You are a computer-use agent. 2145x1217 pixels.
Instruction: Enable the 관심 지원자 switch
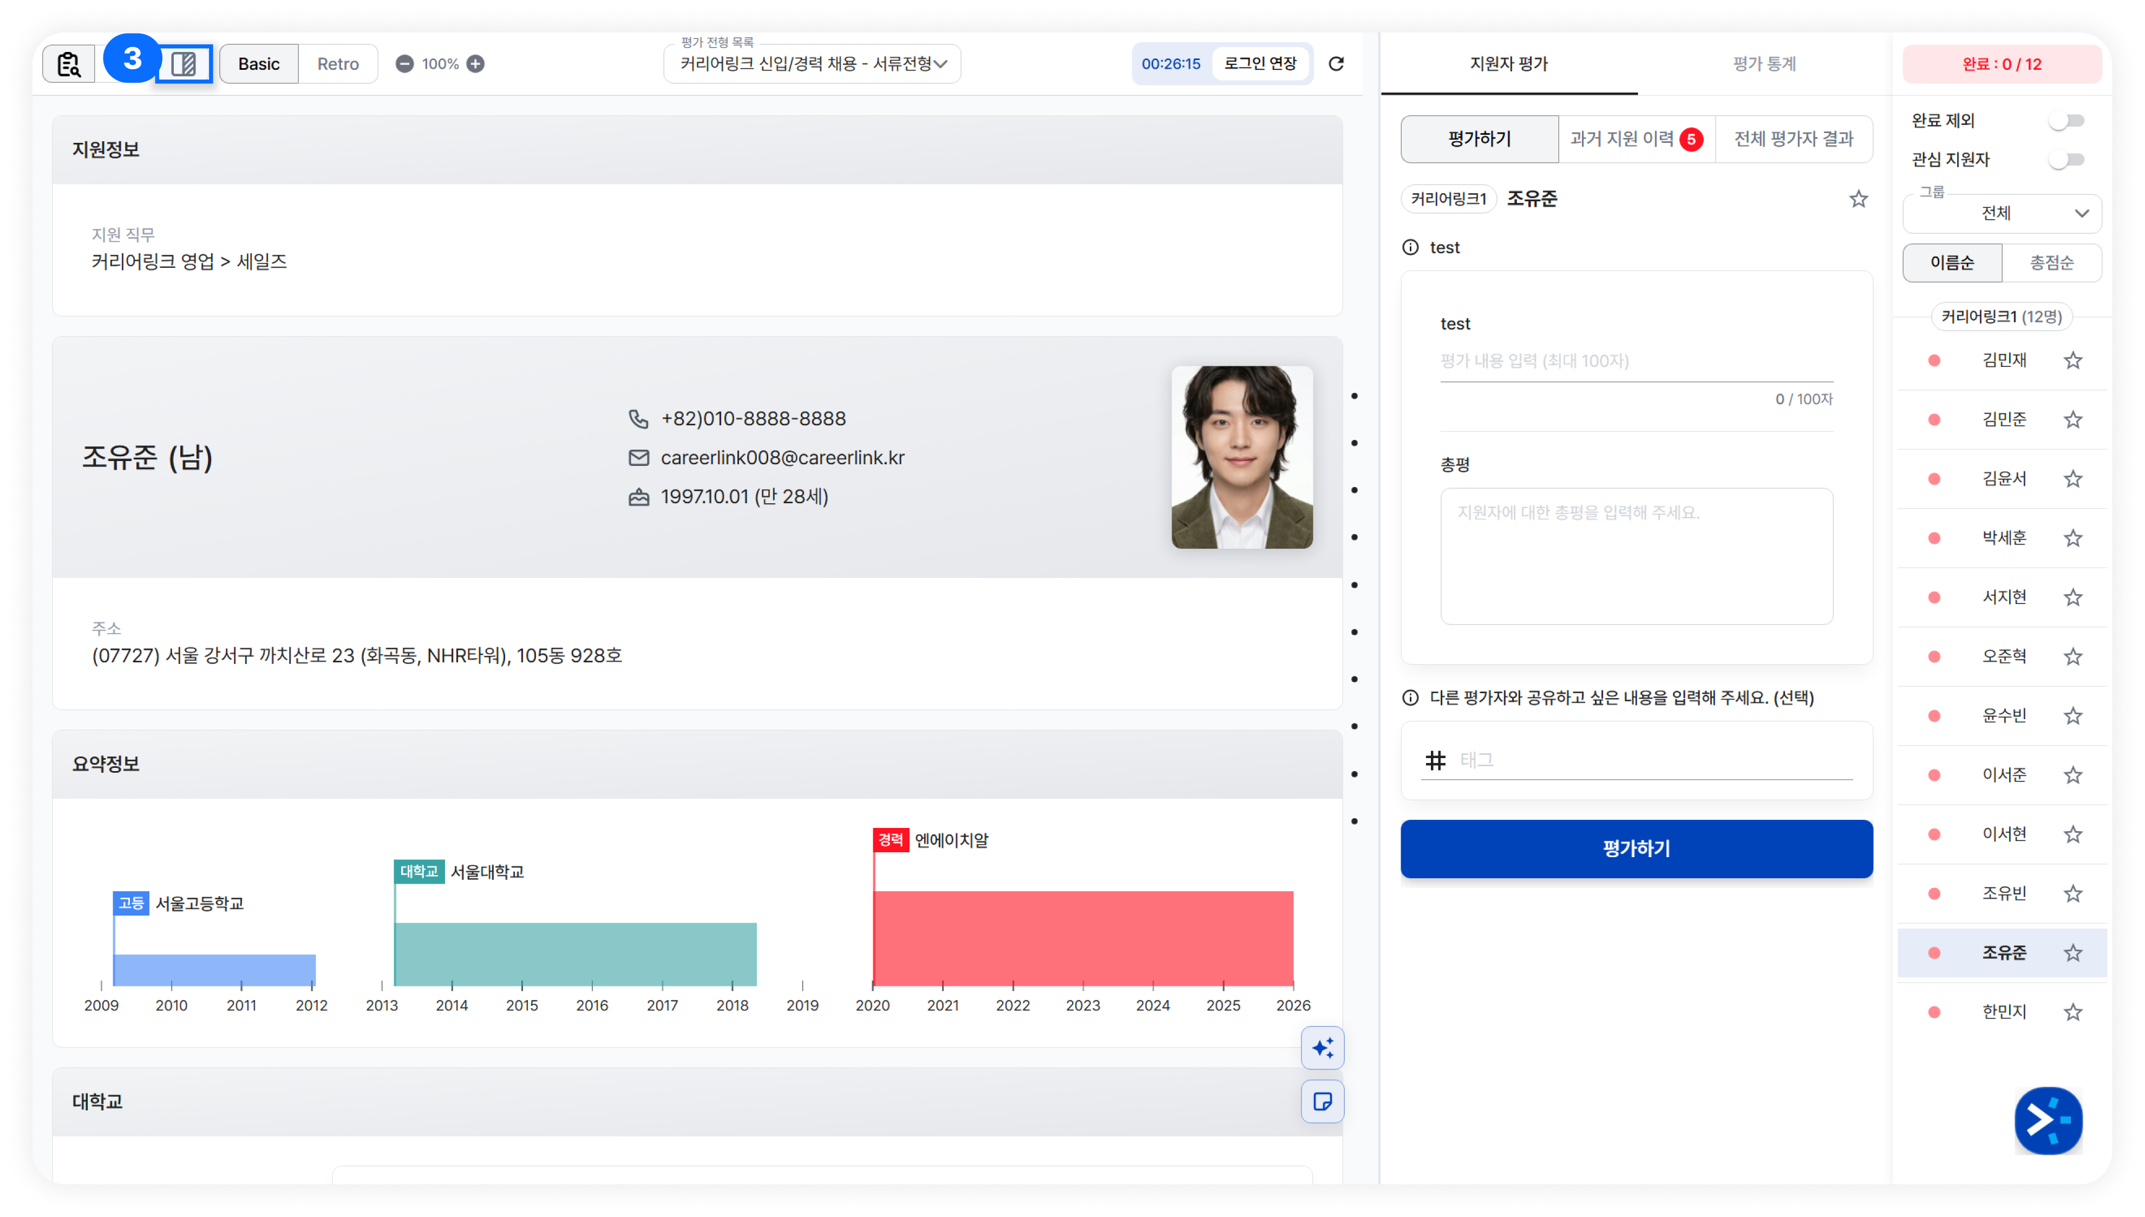(x=2066, y=159)
